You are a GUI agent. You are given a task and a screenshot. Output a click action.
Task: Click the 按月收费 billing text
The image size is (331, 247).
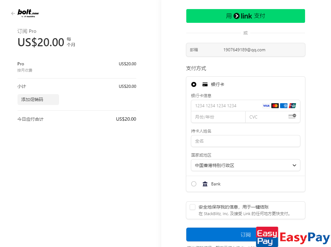click(25, 70)
